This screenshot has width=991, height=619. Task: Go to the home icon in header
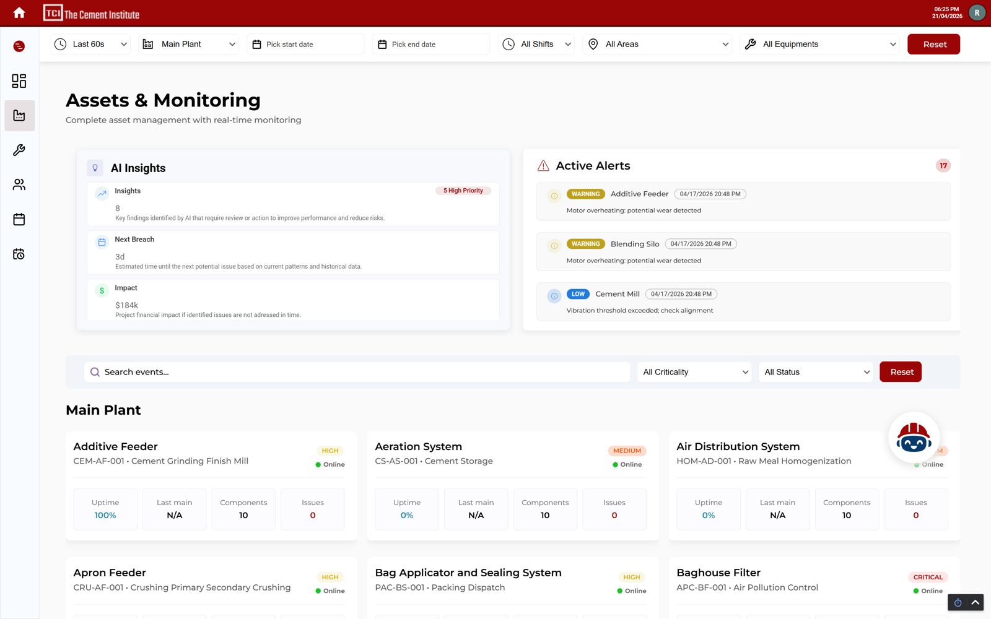pyautogui.click(x=19, y=13)
